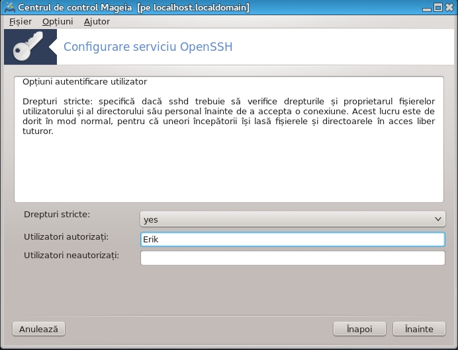Click the heading Configurare serviciu OpenSSH

[148, 47]
